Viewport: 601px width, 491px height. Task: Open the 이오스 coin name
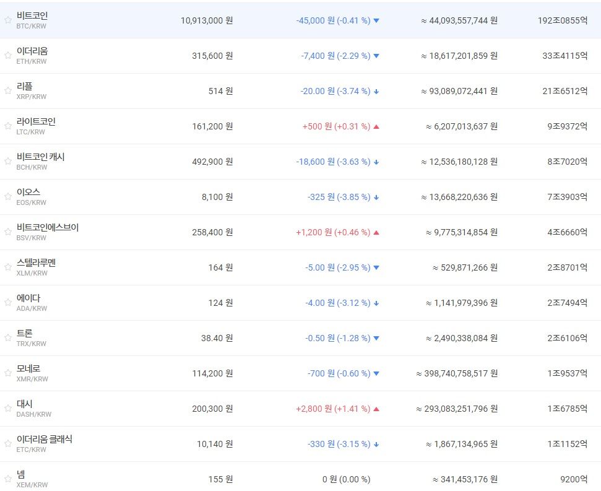tap(28, 192)
